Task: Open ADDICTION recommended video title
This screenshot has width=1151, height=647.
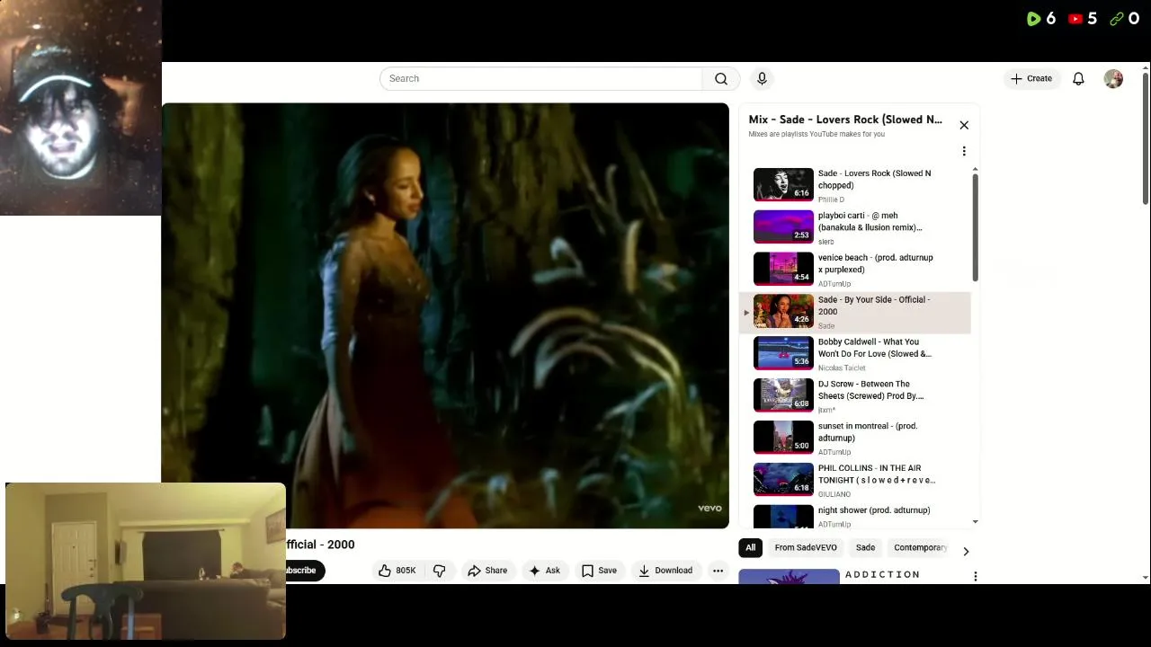Action: [x=882, y=574]
